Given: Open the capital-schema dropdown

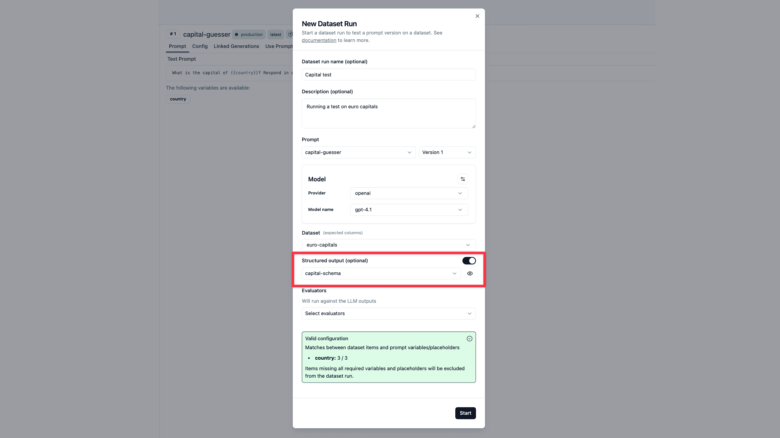Looking at the screenshot, I should (x=380, y=273).
